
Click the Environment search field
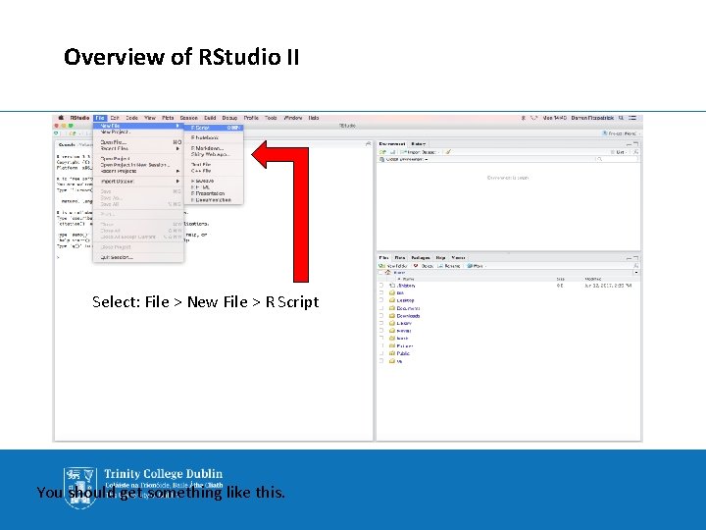[616, 159]
